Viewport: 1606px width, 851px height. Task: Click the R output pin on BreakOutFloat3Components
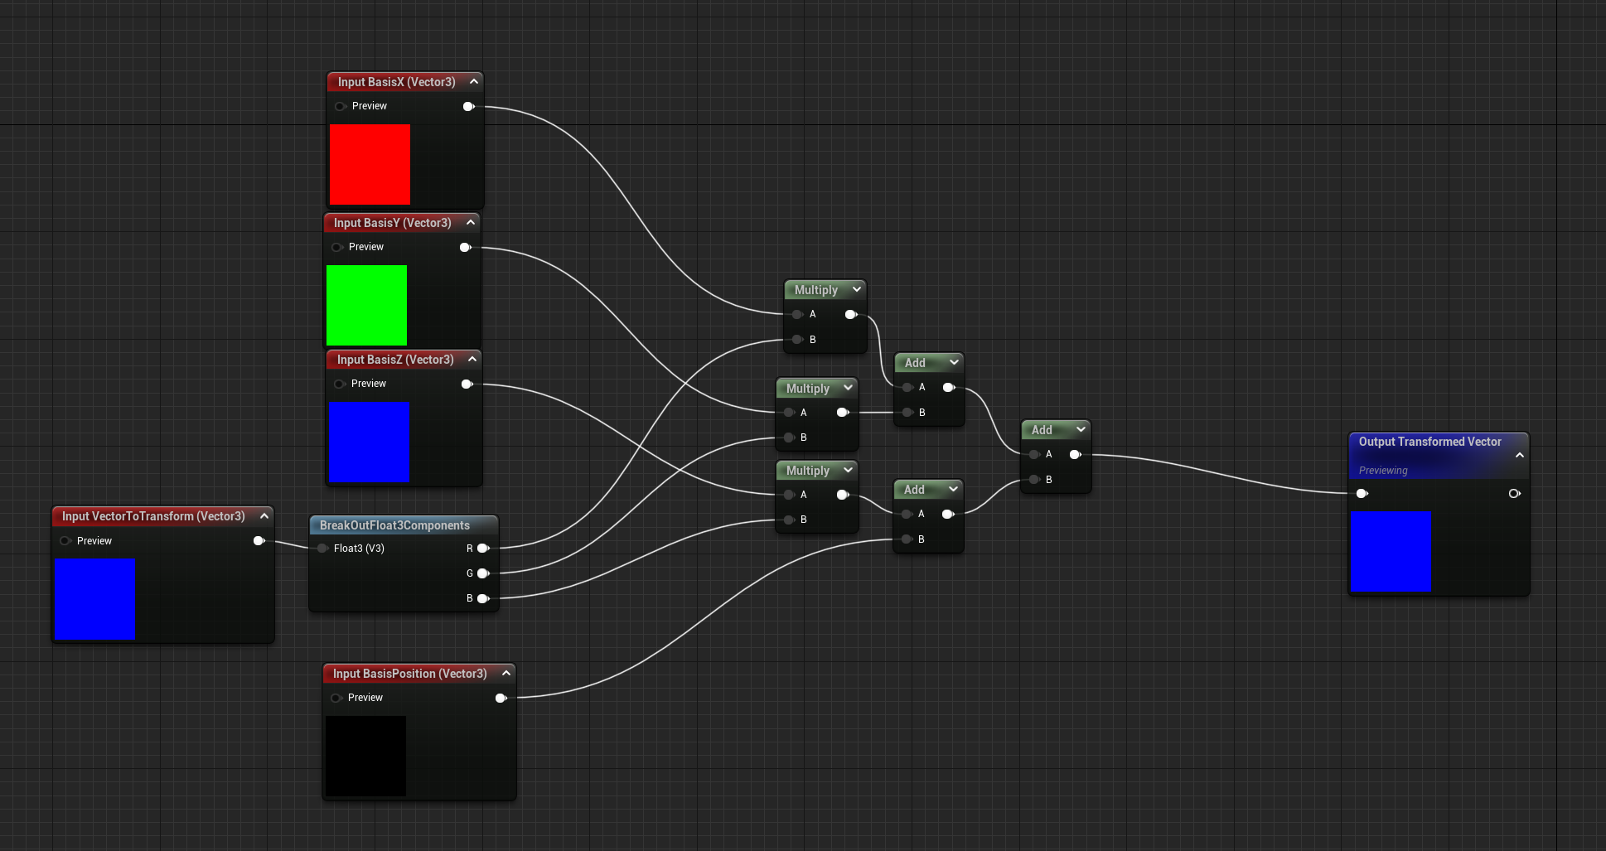(x=483, y=548)
